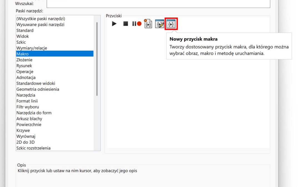Click the highlighted Nowy przycisk makra icon
This screenshot has width=300, height=187.
tap(171, 24)
